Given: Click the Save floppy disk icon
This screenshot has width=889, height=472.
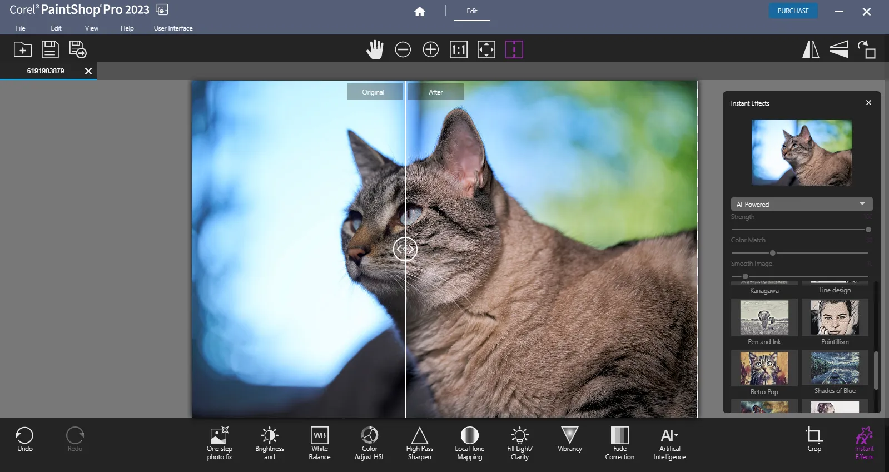Looking at the screenshot, I should (x=50, y=50).
